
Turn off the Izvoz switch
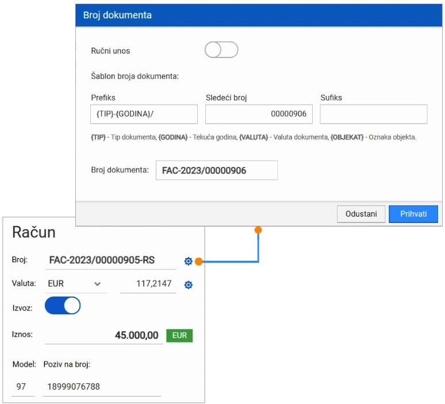tap(63, 306)
